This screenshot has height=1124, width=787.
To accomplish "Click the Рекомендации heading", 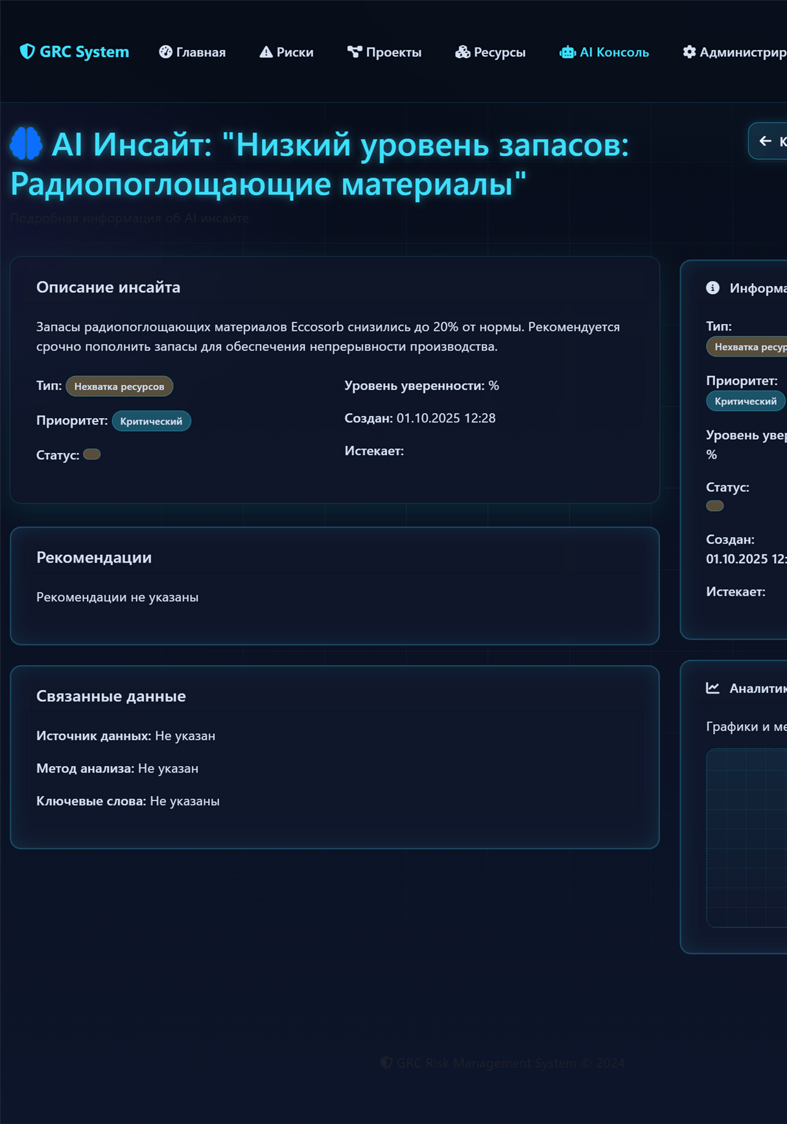I will click(x=94, y=557).
